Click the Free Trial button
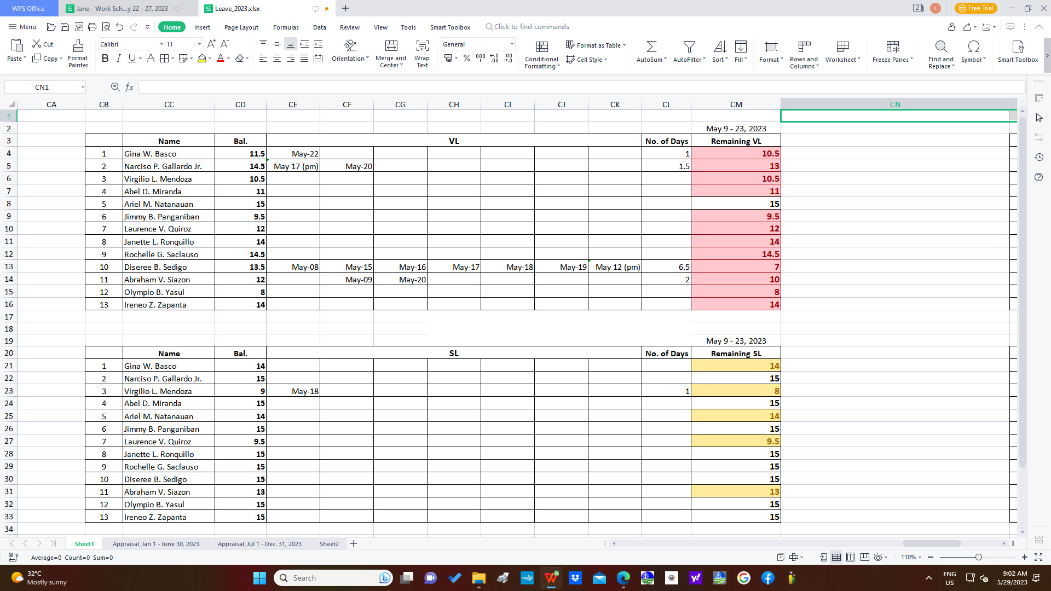The image size is (1051, 591). (976, 8)
